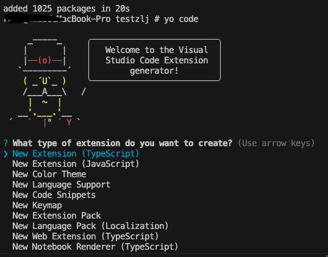Click the '(Use arrow keys)' hint
The width and height of the screenshot is (328, 257).
[276, 143]
